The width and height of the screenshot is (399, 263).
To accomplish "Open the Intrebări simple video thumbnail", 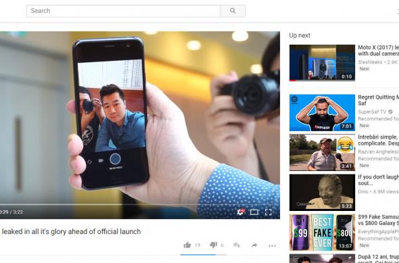I will [322, 152].
